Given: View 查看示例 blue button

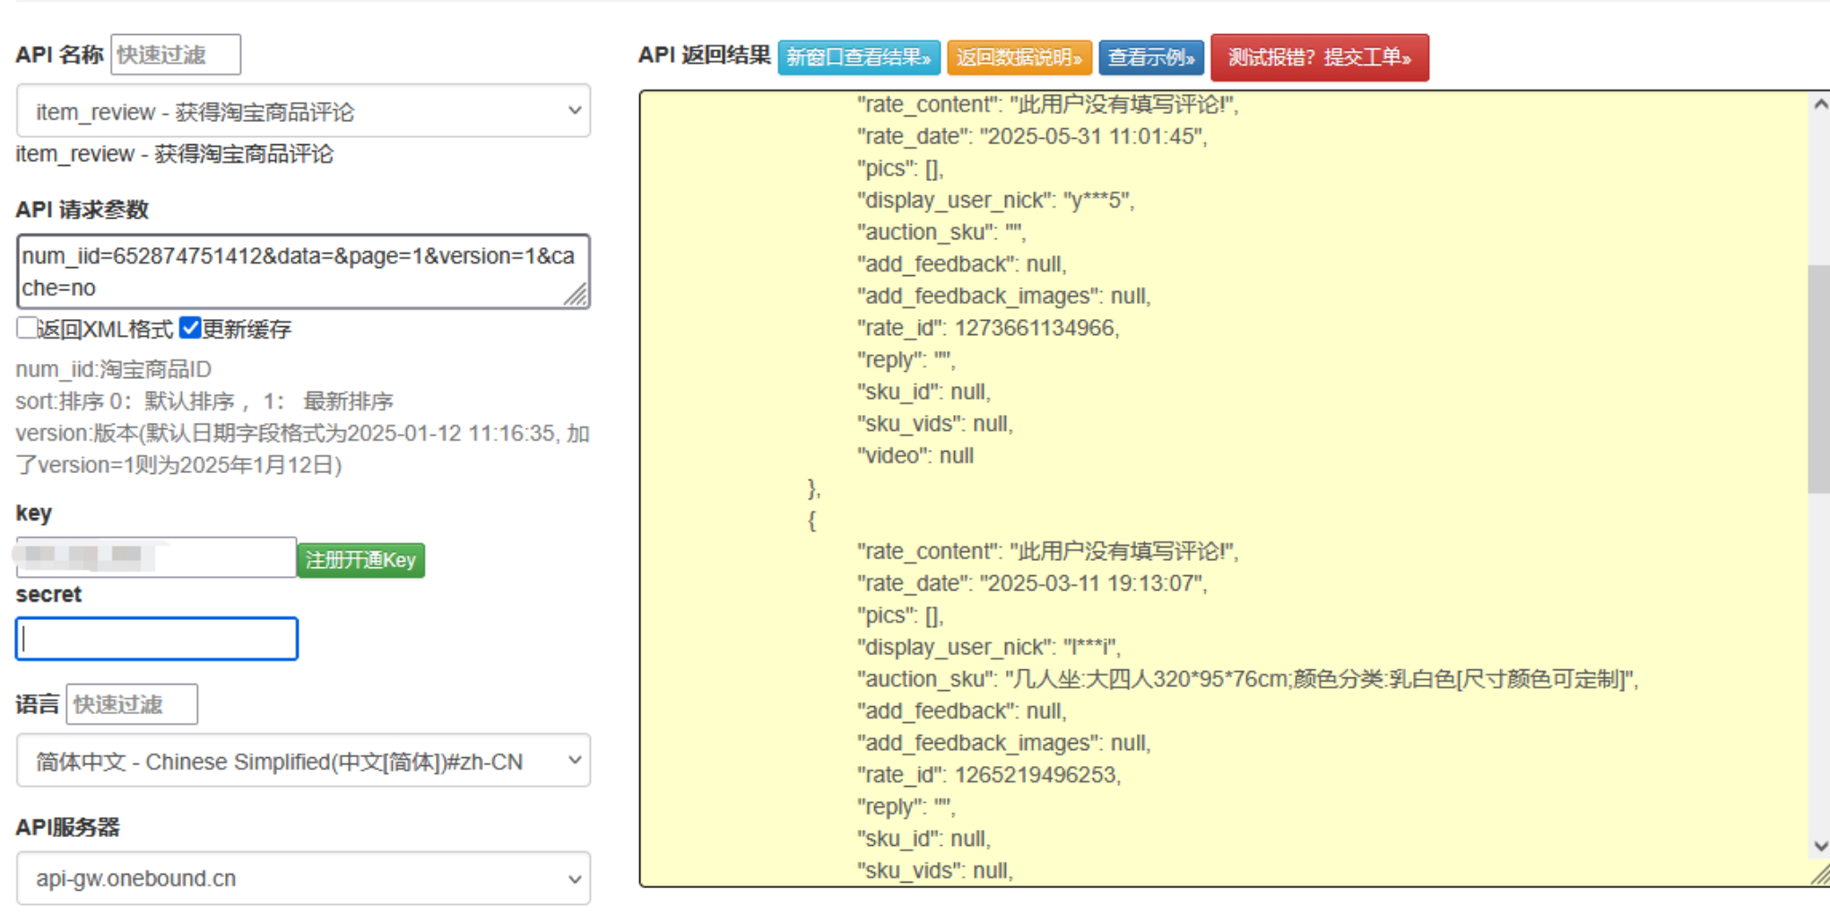Looking at the screenshot, I should point(1151,58).
